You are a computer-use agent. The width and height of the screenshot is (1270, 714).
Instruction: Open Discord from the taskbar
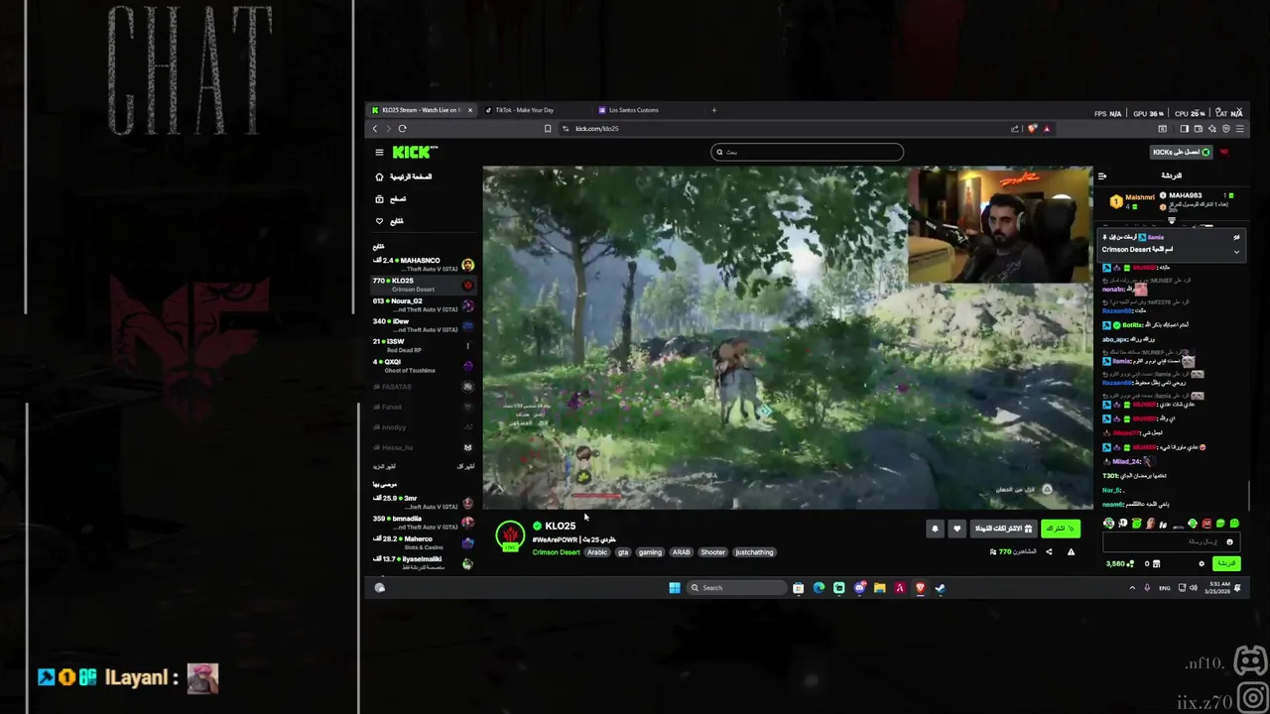[x=859, y=587]
